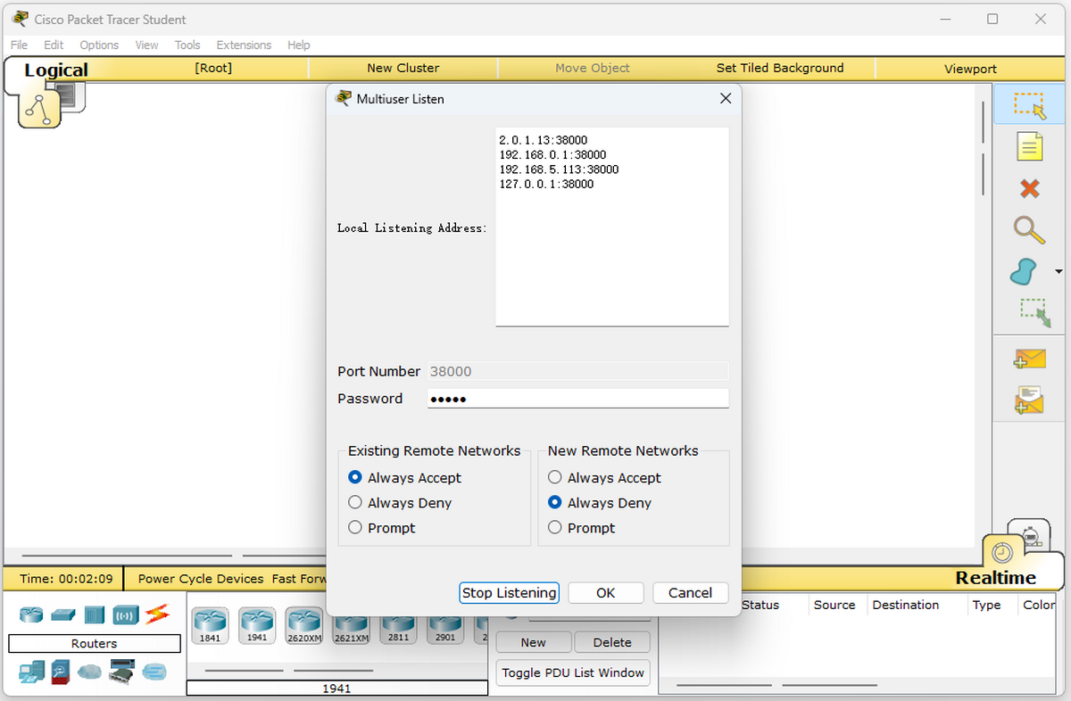Pick the 2621XM router
This screenshot has width=1071, height=701.
pos(351,630)
